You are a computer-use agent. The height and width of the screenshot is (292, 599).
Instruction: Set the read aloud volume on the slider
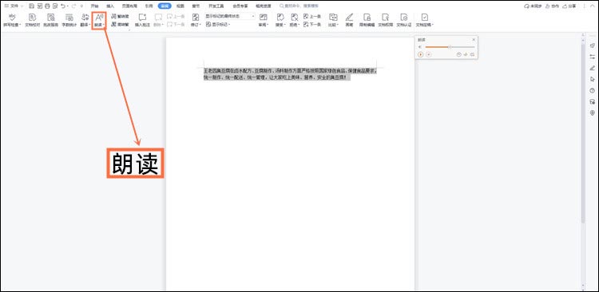pos(450,47)
